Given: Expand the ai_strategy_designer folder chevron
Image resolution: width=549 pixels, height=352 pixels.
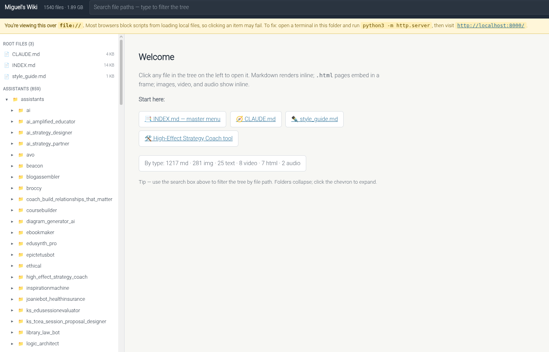Looking at the screenshot, I should (12, 133).
